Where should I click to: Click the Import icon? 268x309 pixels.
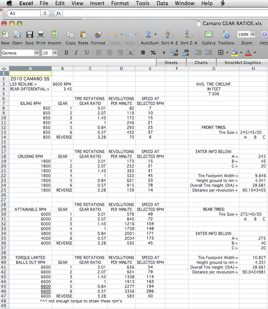(54, 35)
